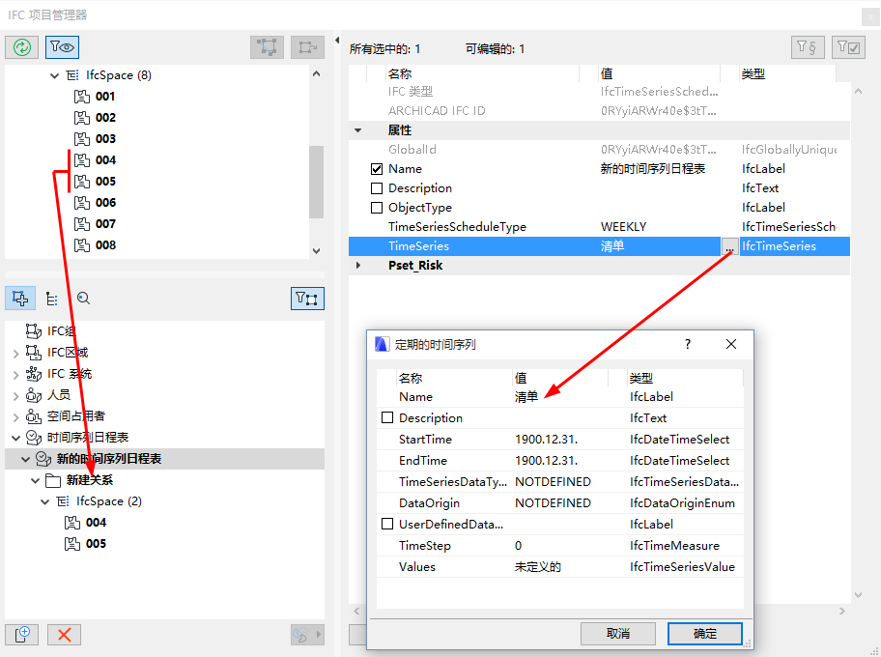Click the link relation icon at bottom
Screen dimensions: 881x657
point(300,635)
